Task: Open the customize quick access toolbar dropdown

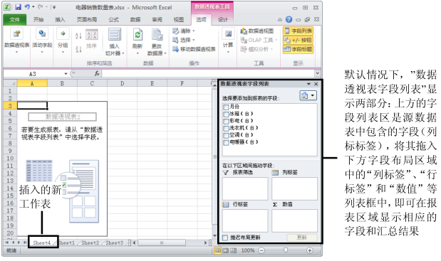Action: pos(54,7)
